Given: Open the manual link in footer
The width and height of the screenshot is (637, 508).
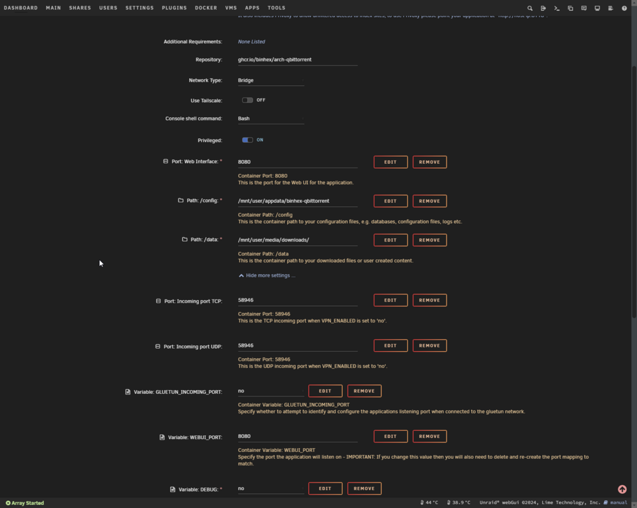Looking at the screenshot, I should [x=619, y=503].
